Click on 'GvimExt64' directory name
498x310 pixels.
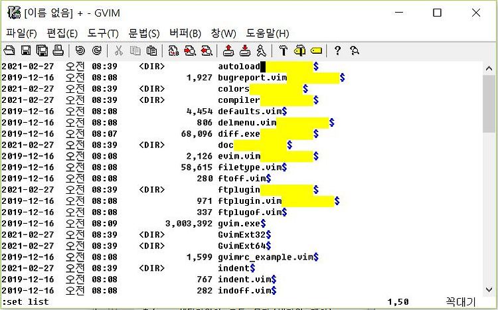[x=242, y=246]
